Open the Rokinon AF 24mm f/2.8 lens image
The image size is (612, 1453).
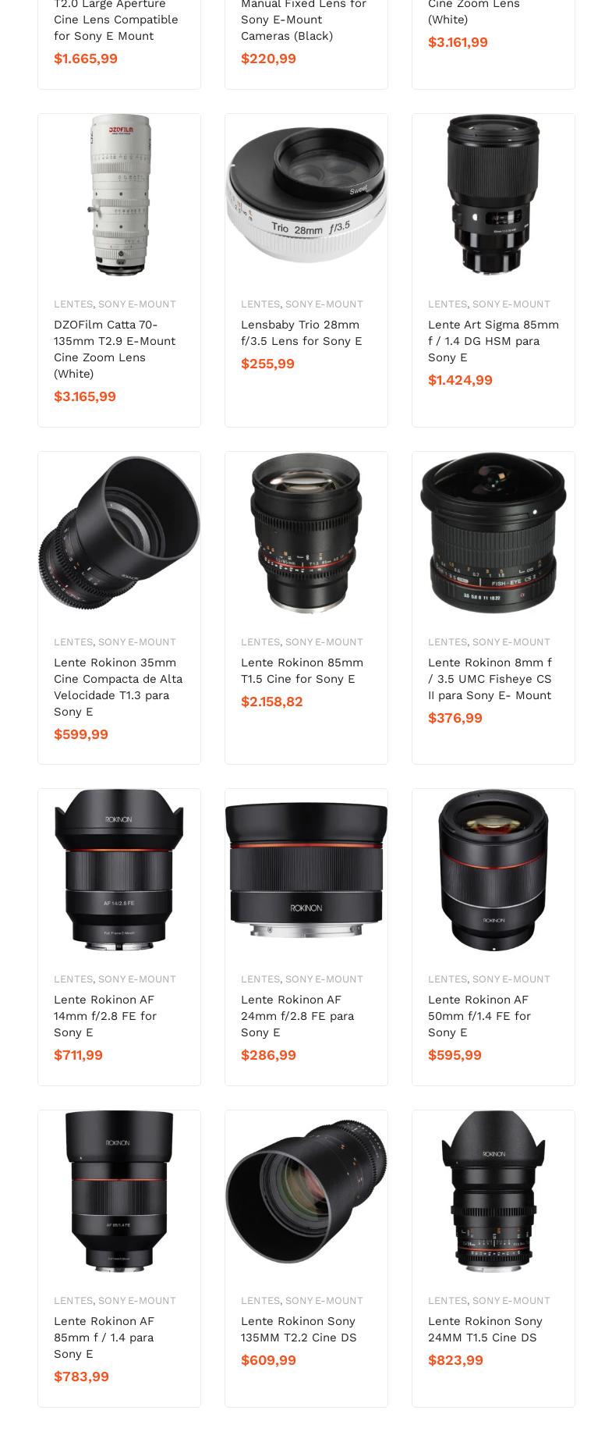tap(306, 870)
